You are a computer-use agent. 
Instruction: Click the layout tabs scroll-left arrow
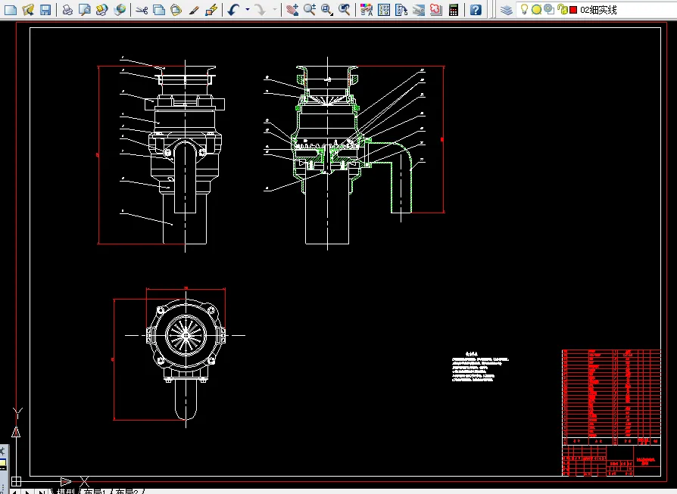15,492
